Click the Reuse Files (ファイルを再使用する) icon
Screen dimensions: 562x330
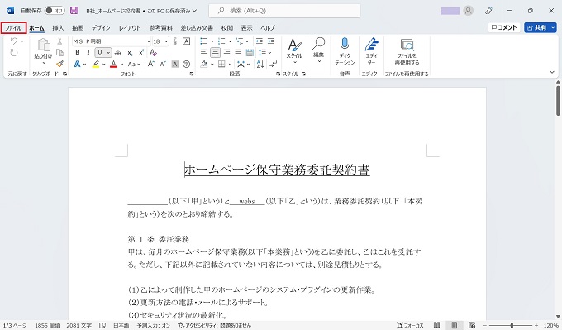pyautogui.click(x=407, y=45)
